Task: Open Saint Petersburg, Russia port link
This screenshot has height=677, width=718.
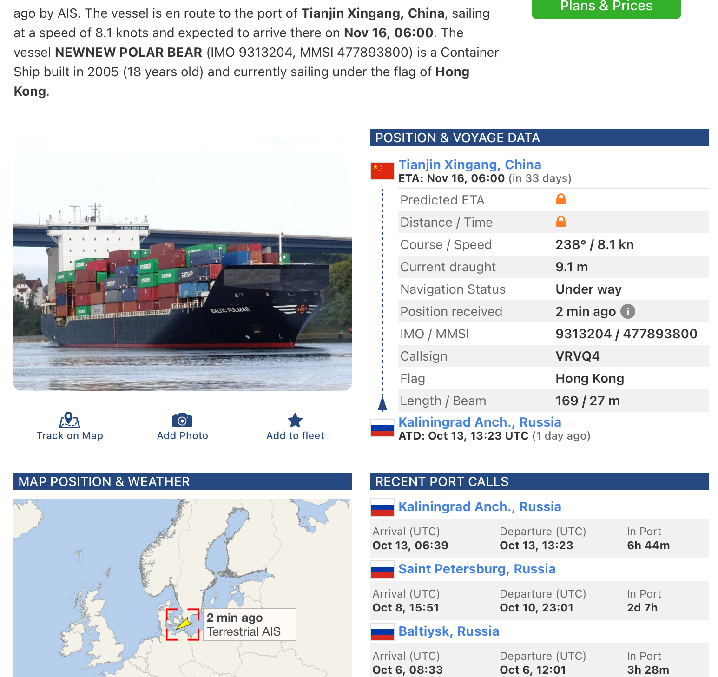Action: point(477,569)
